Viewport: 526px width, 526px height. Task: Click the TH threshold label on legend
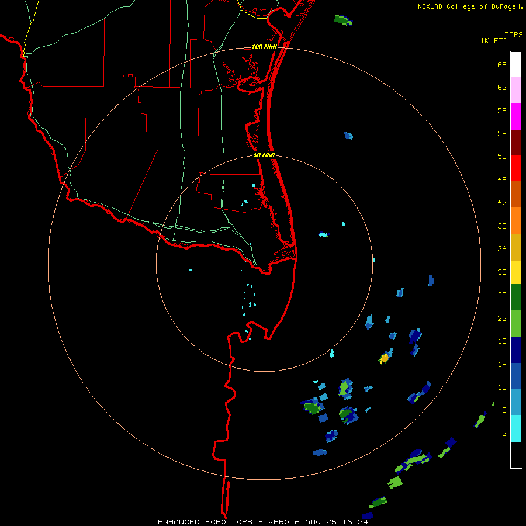pos(502,456)
